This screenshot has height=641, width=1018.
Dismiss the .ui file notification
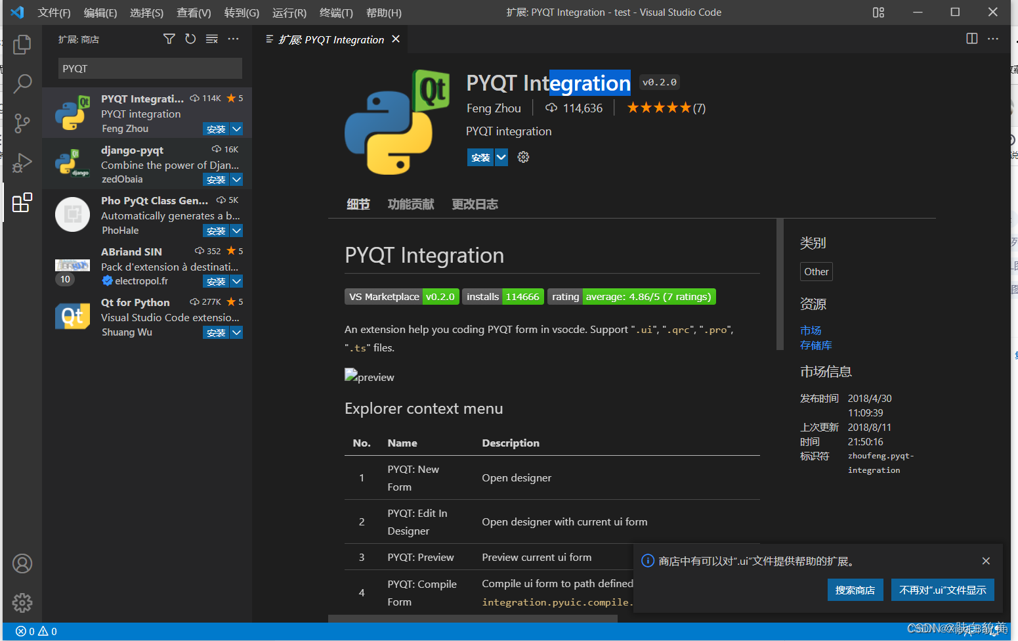pyautogui.click(x=986, y=561)
